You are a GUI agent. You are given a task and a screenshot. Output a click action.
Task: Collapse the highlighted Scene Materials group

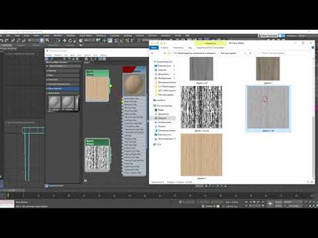click(63, 89)
